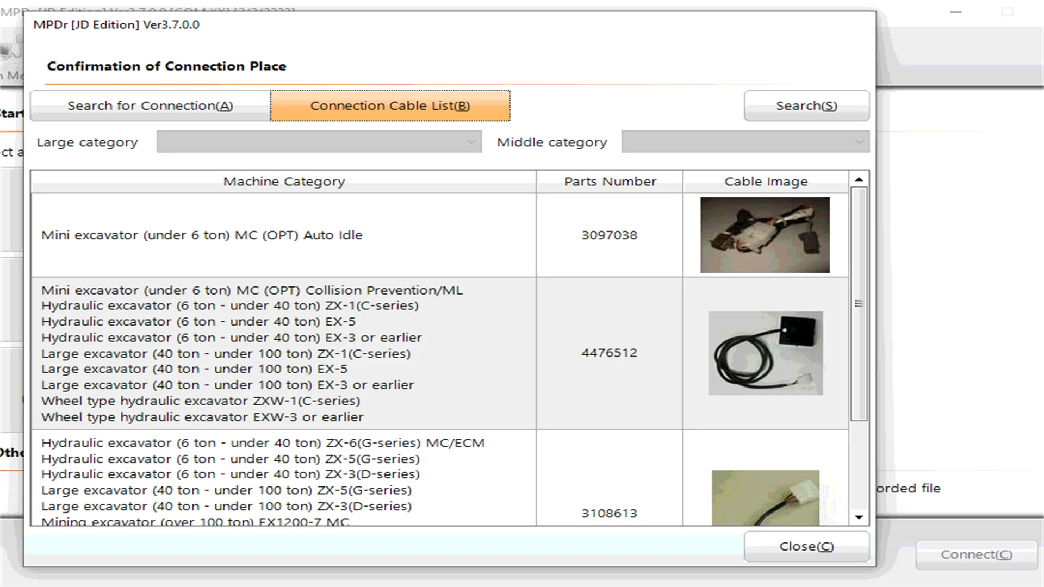The image size is (1044, 587).
Task: Click the vertical scrollbar thumb
Action: [x=859, y=304]
